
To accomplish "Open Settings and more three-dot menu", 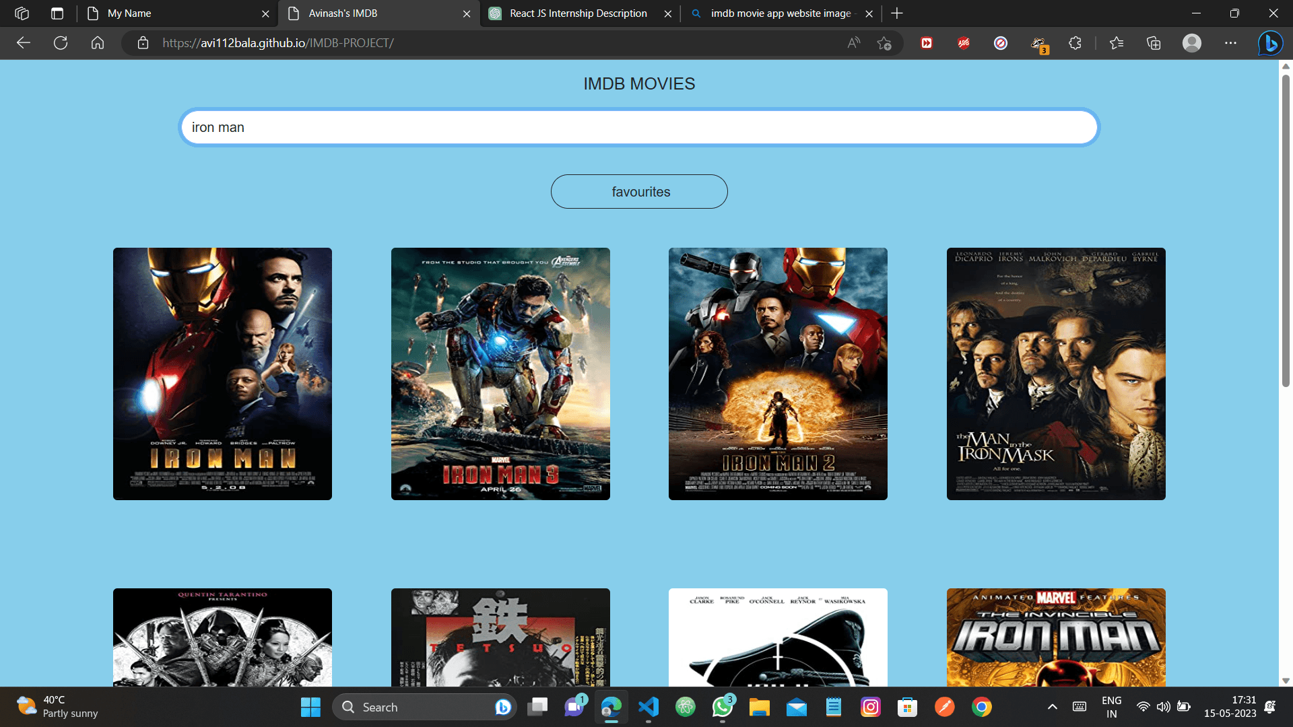I will tap(1231, 43).
